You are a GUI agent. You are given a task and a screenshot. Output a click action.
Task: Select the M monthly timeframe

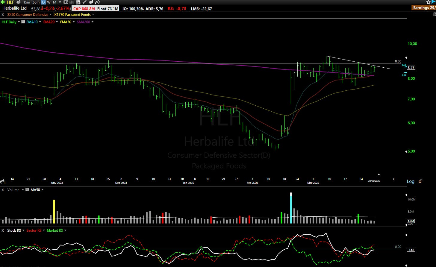click(x=54, y=2)
